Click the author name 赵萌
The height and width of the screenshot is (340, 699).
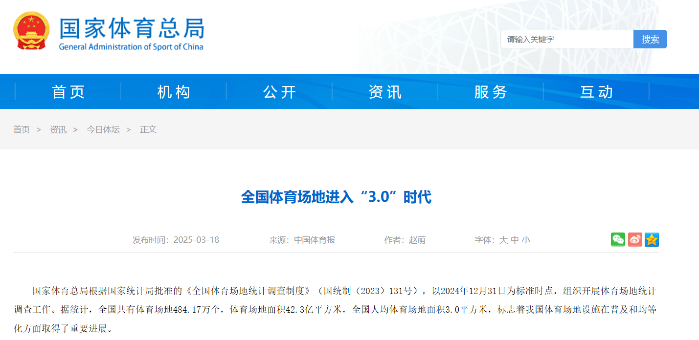(x=417, y=240)
